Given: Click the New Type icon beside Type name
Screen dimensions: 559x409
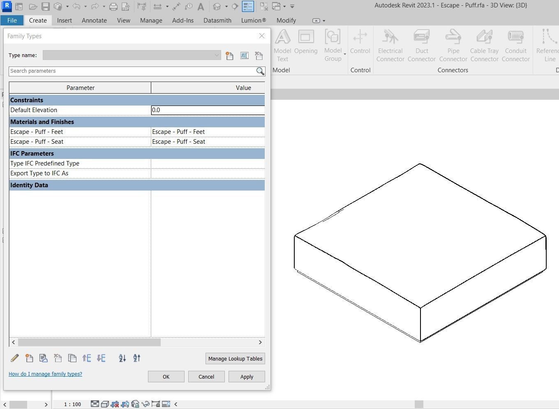Looking at the screenshot, I should coord(229,55).
